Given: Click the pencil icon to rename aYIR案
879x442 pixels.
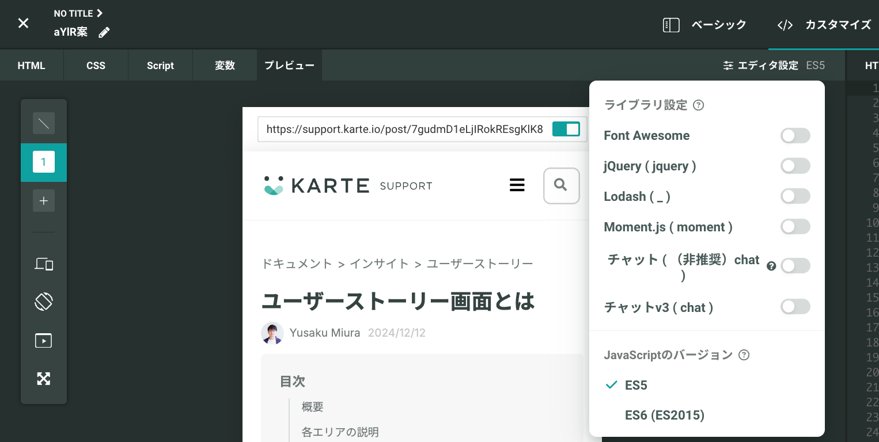Looking at the screenshot, I should point(104,33).
